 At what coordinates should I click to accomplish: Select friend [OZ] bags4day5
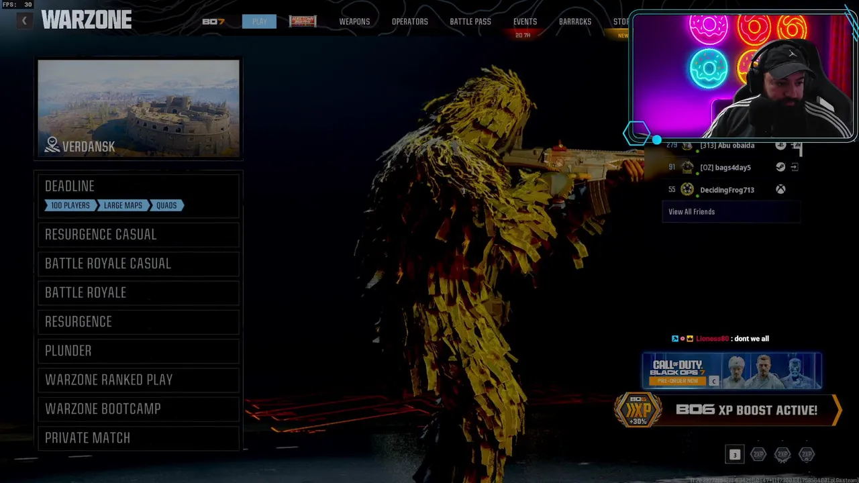tap(725, 168)
